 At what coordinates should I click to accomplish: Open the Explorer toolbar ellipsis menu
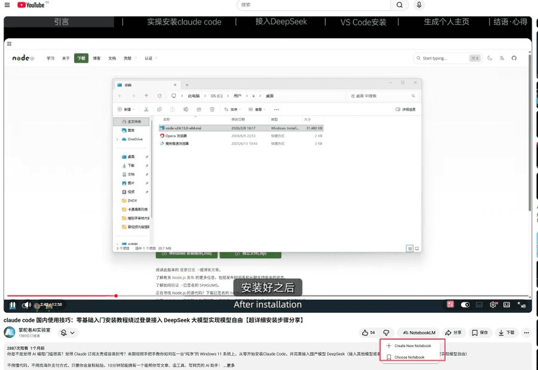(277, 110)
